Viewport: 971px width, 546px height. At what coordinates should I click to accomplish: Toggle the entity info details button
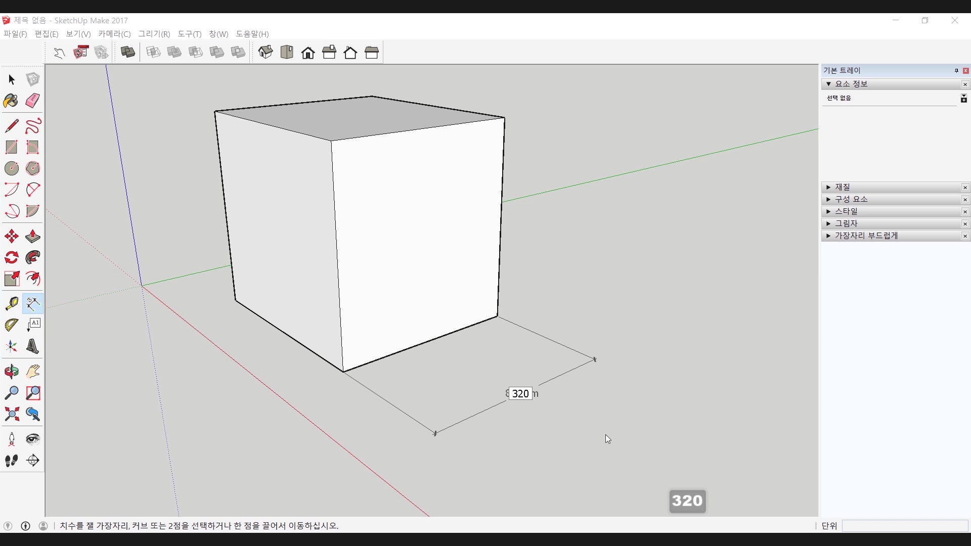pos(964,99)
